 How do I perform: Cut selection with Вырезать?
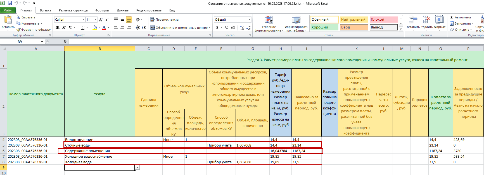pyautogui.click(x=26, y=17)
